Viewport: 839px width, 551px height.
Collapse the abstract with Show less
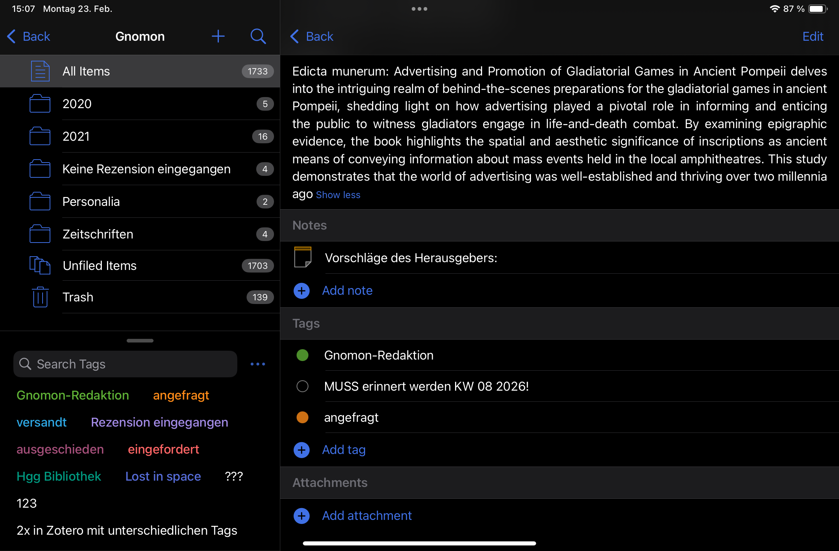point(338,195)
